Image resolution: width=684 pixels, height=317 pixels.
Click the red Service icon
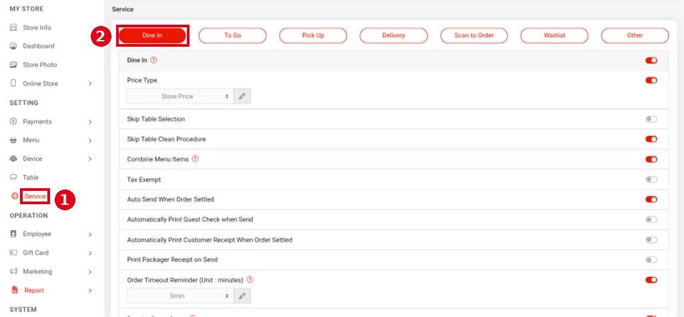[x=15, y=196]
